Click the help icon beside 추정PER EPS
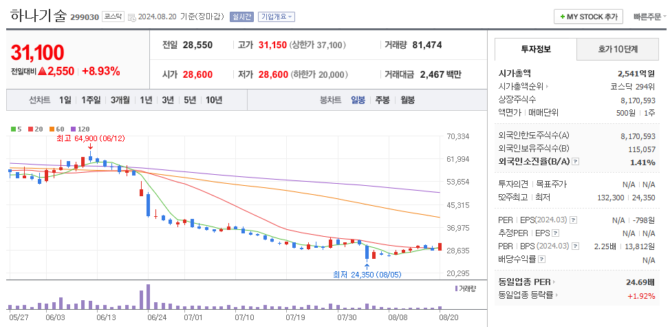 (555, 233)
